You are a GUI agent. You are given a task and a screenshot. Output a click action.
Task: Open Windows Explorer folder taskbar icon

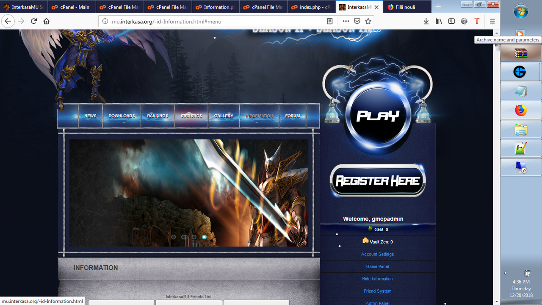521,130
